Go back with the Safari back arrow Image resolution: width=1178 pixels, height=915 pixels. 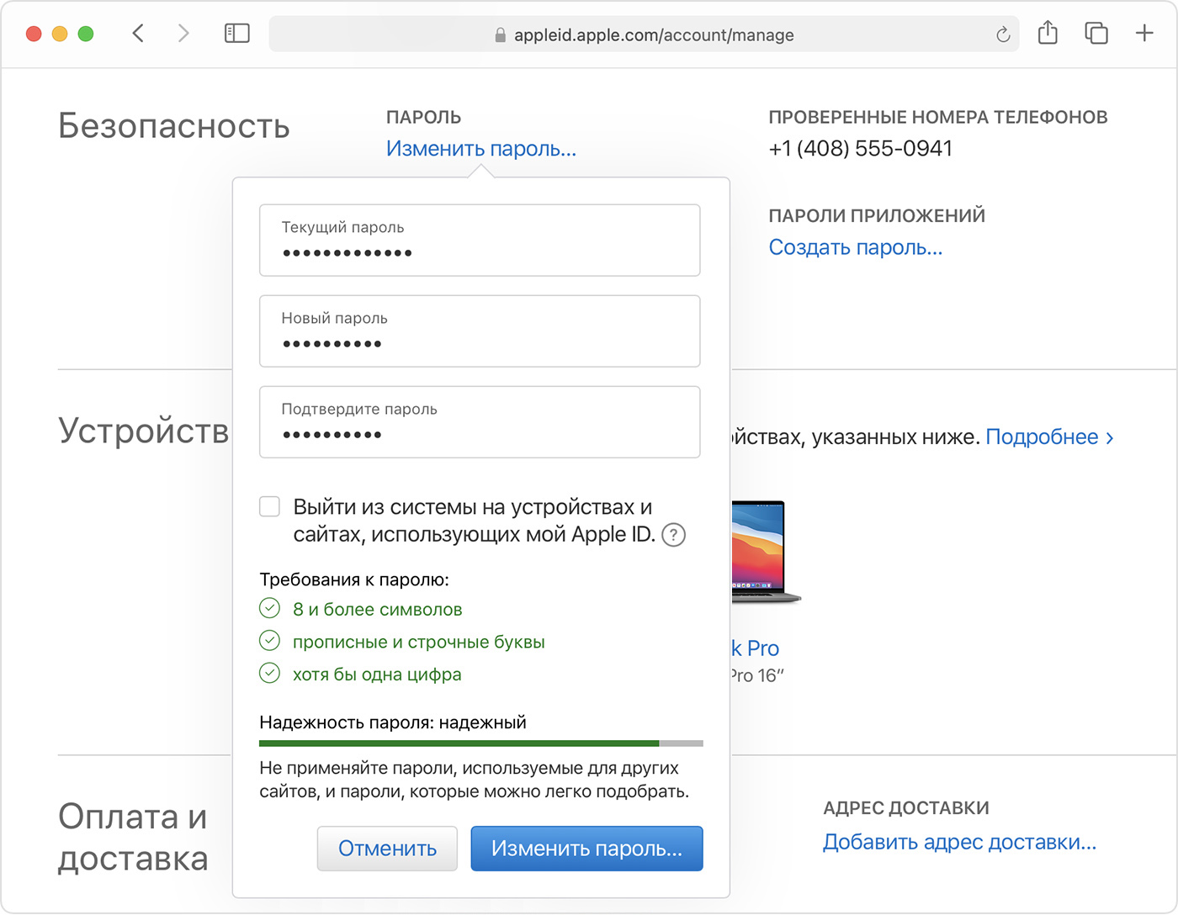(x=138, y=34)
